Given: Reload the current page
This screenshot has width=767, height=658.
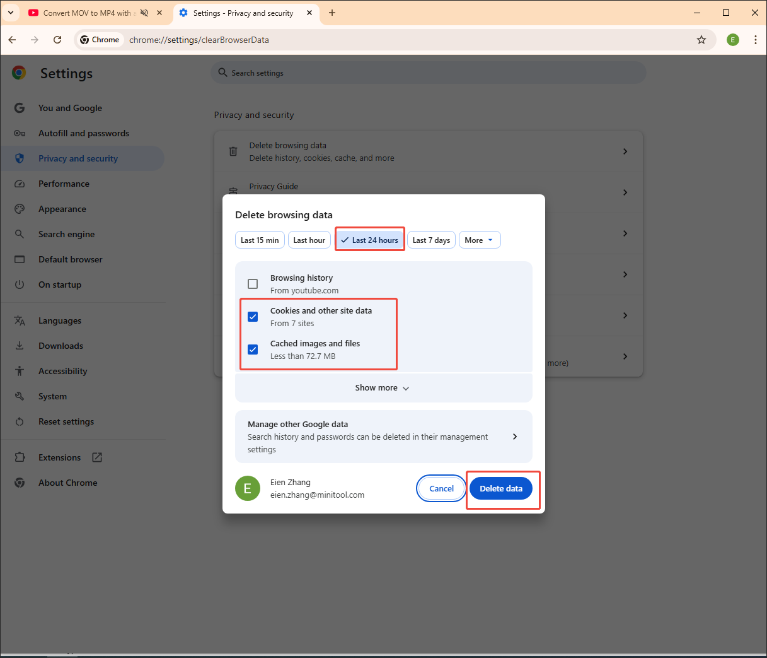Looking at the screenshot, I should [57, 39].
